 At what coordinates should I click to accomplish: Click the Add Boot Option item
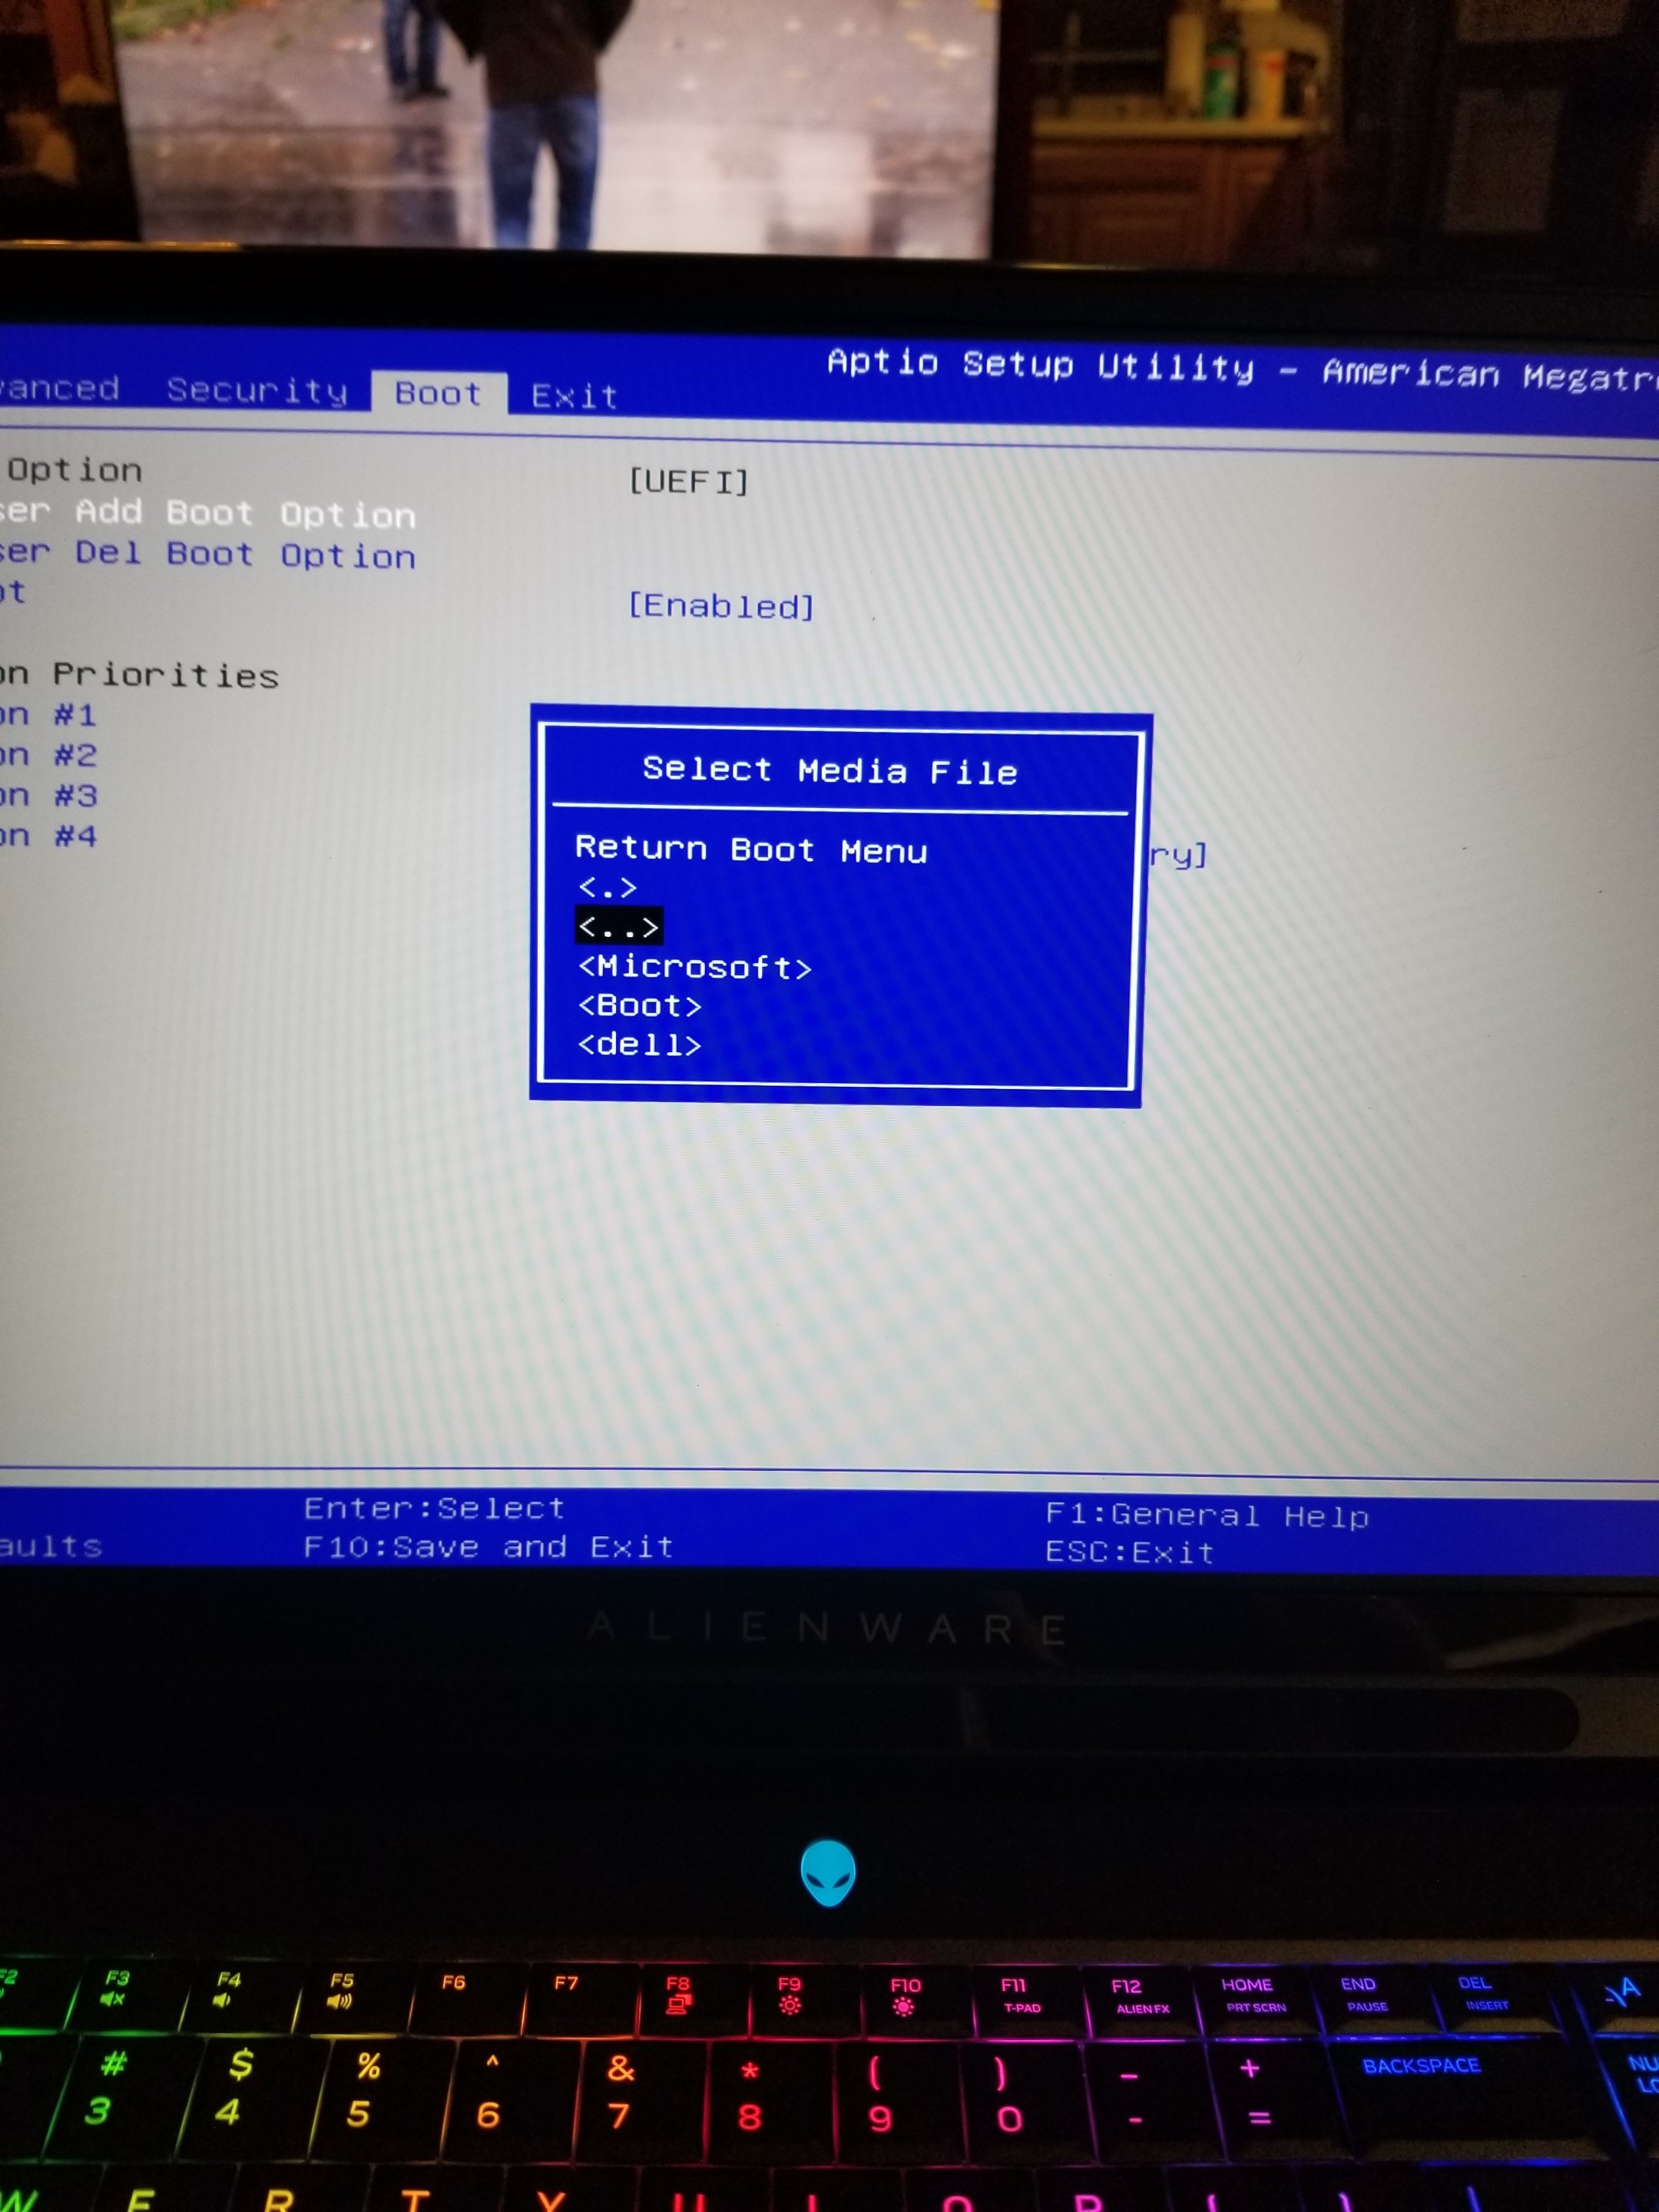click(x=207, y=513)
